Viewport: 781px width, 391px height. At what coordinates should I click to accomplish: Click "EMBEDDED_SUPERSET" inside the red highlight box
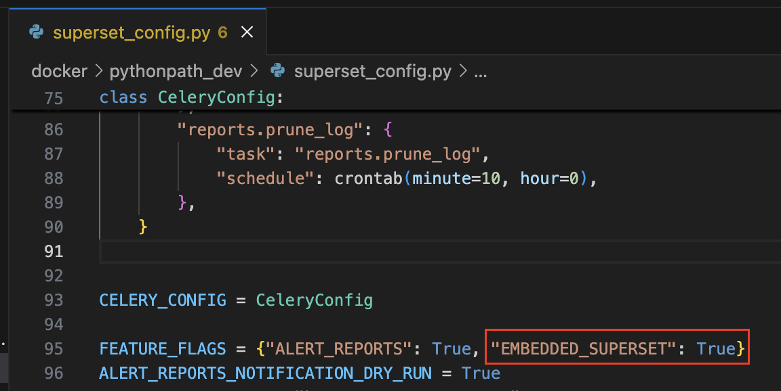pos(584,348)
